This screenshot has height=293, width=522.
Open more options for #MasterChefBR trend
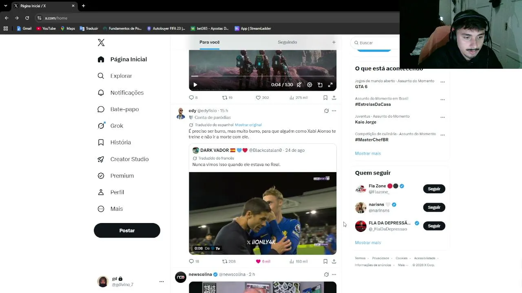[x=442, y=135]
